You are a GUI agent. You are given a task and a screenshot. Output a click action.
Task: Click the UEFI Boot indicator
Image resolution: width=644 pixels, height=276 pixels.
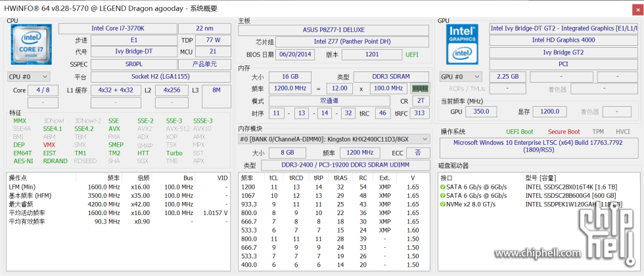[519, 132]
